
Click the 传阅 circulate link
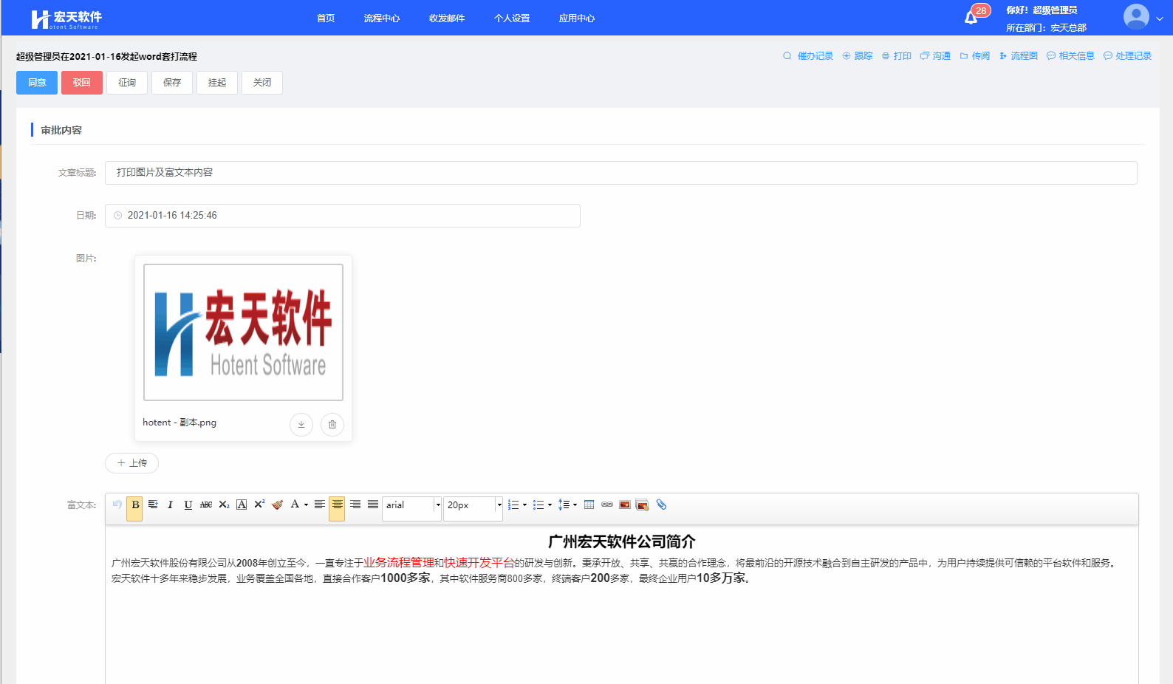[x=975, y=56]
